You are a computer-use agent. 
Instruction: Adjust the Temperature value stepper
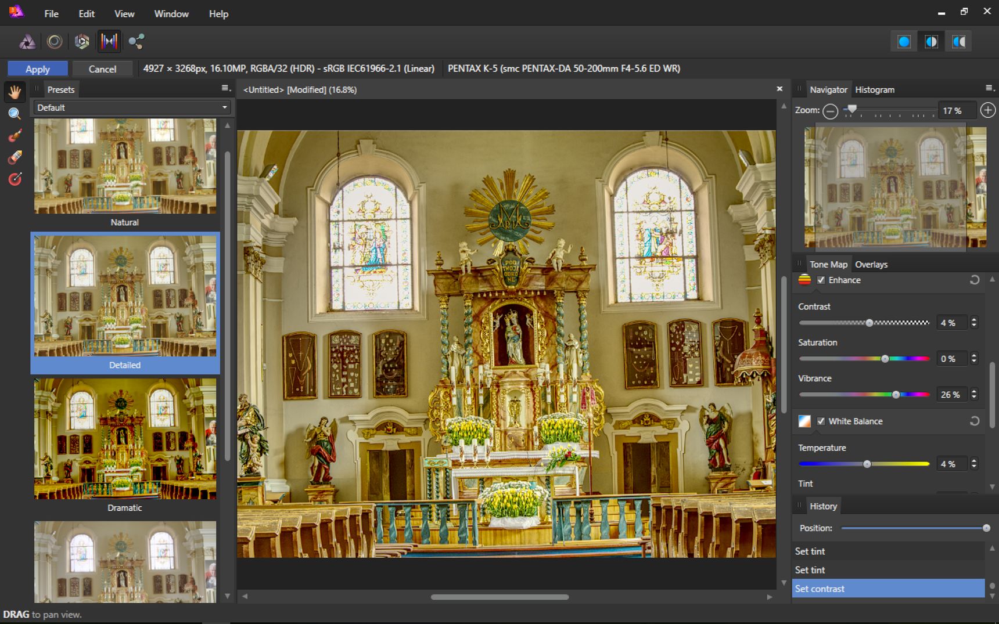coord(974,463)
